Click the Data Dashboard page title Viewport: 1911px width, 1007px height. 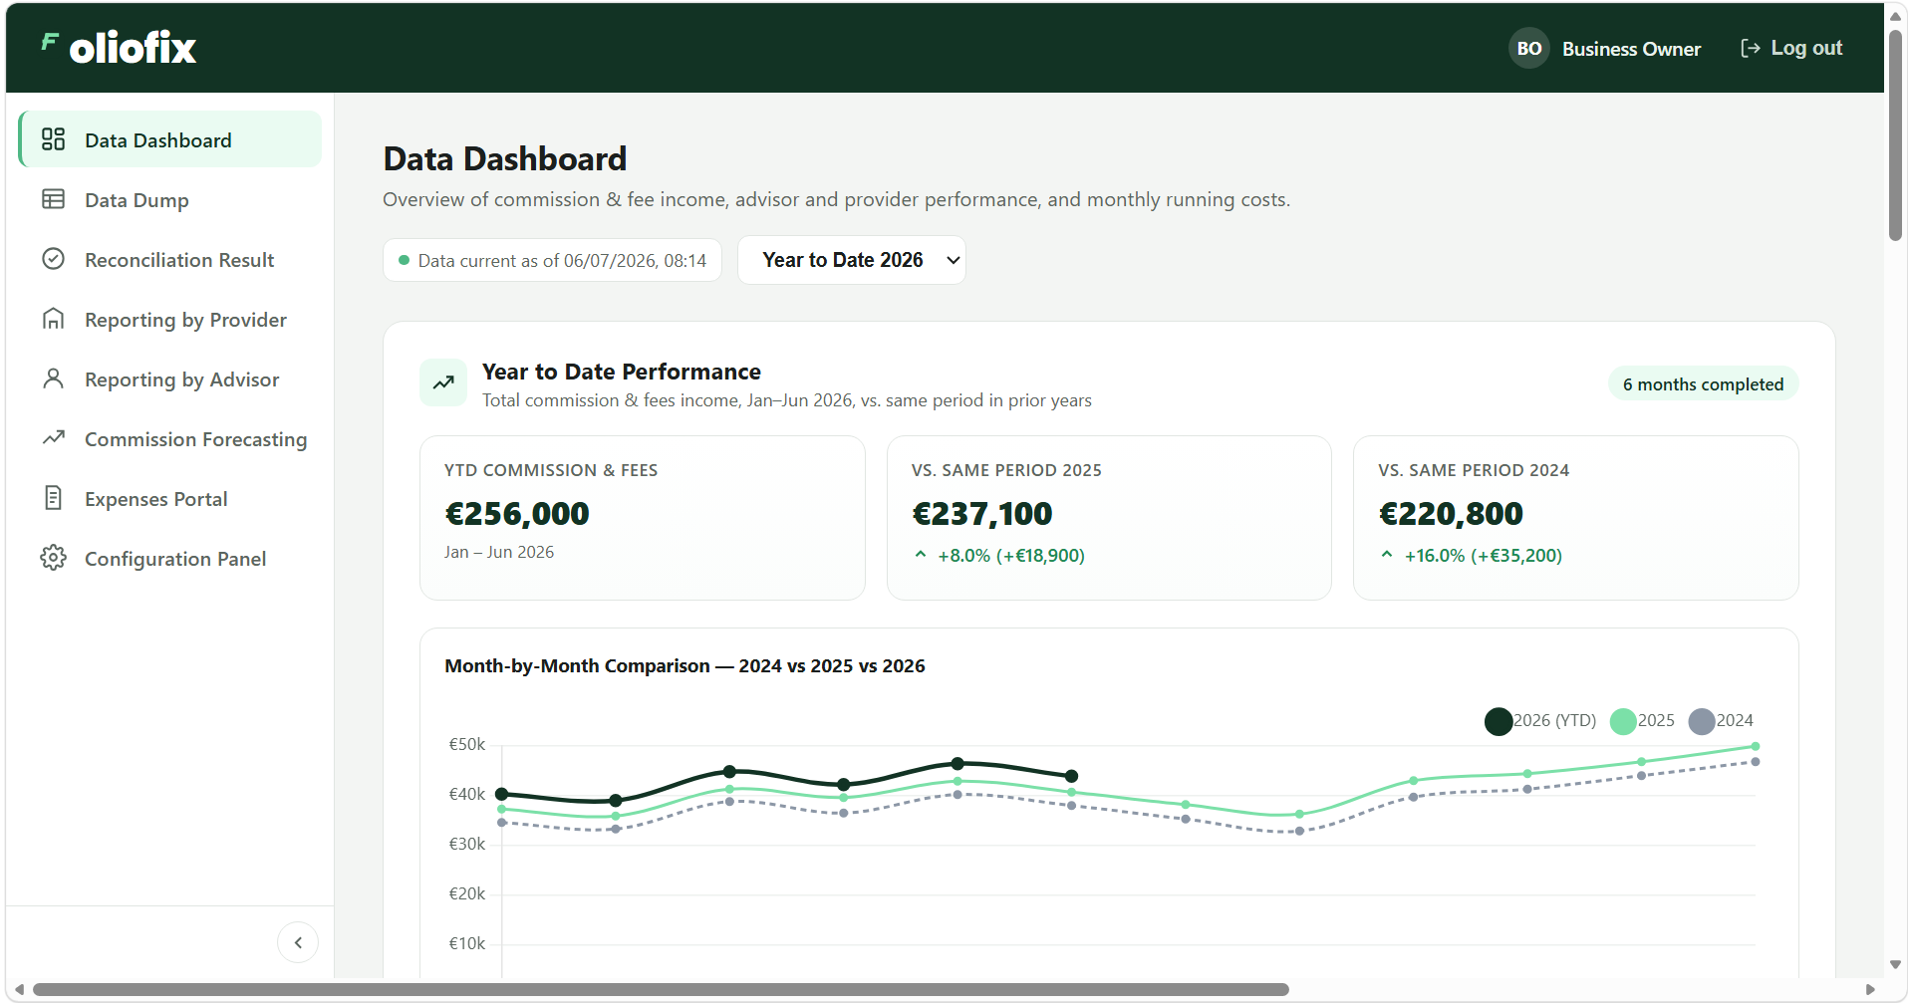(505, 158)
